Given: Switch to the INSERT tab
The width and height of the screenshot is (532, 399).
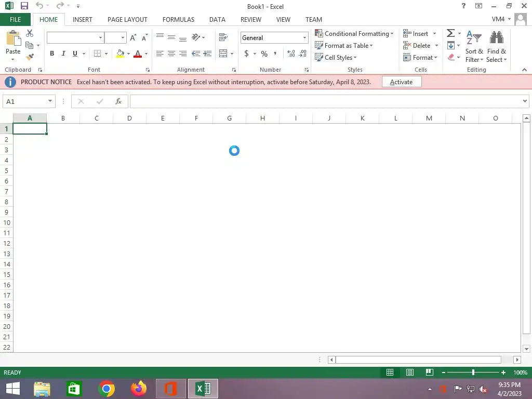Looking at the screenshot, I should (83, 20).
